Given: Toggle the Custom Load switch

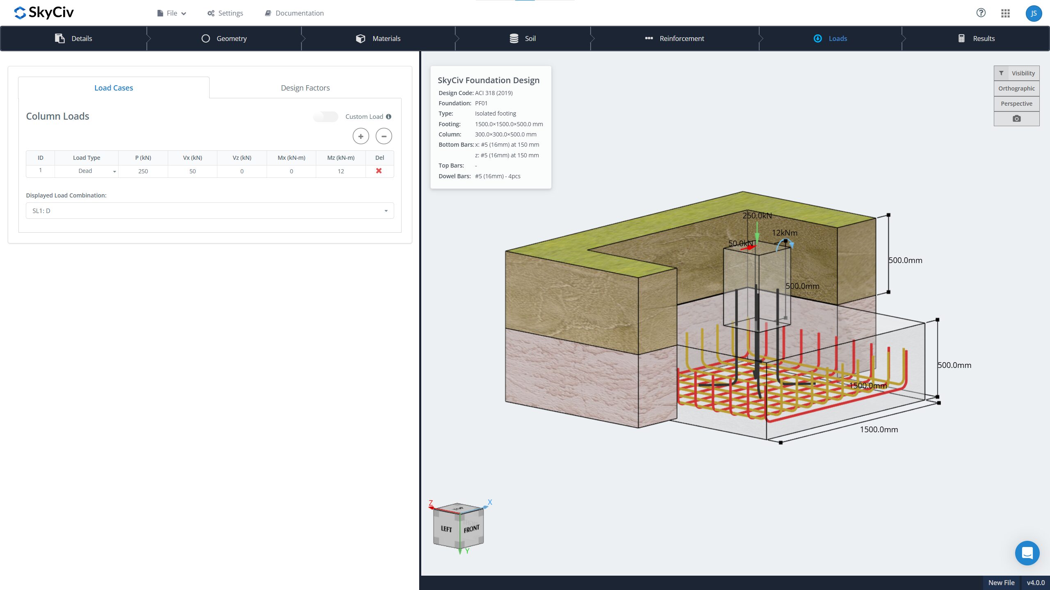Looking at the screenshot, I should [326, 117].
